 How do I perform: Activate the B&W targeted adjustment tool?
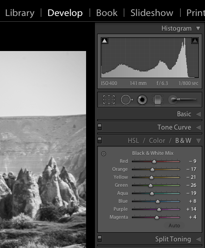coord(103,154)
